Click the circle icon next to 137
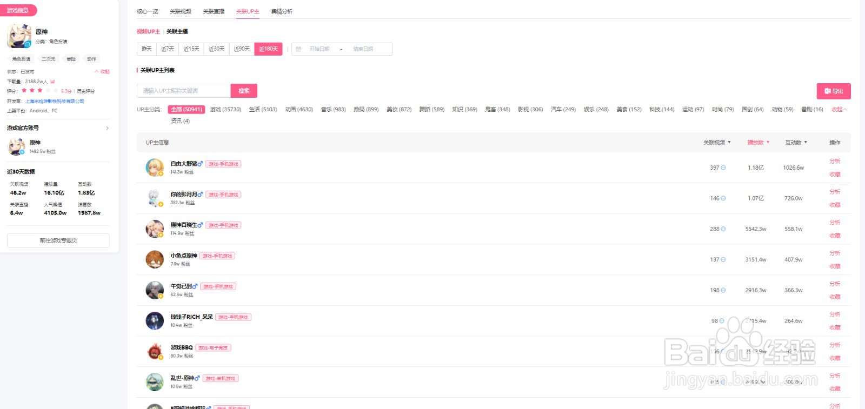 coord(723,259)
